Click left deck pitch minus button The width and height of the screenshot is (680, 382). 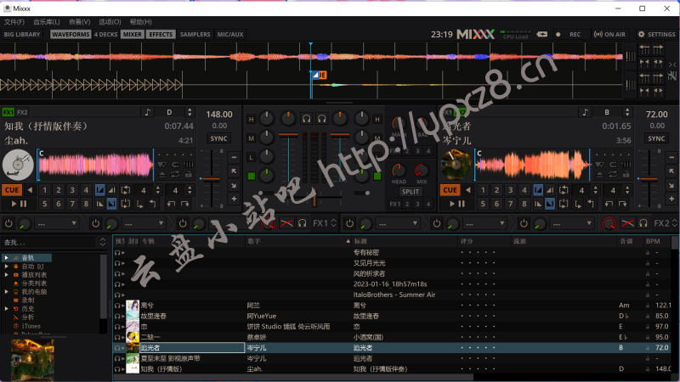234,157
